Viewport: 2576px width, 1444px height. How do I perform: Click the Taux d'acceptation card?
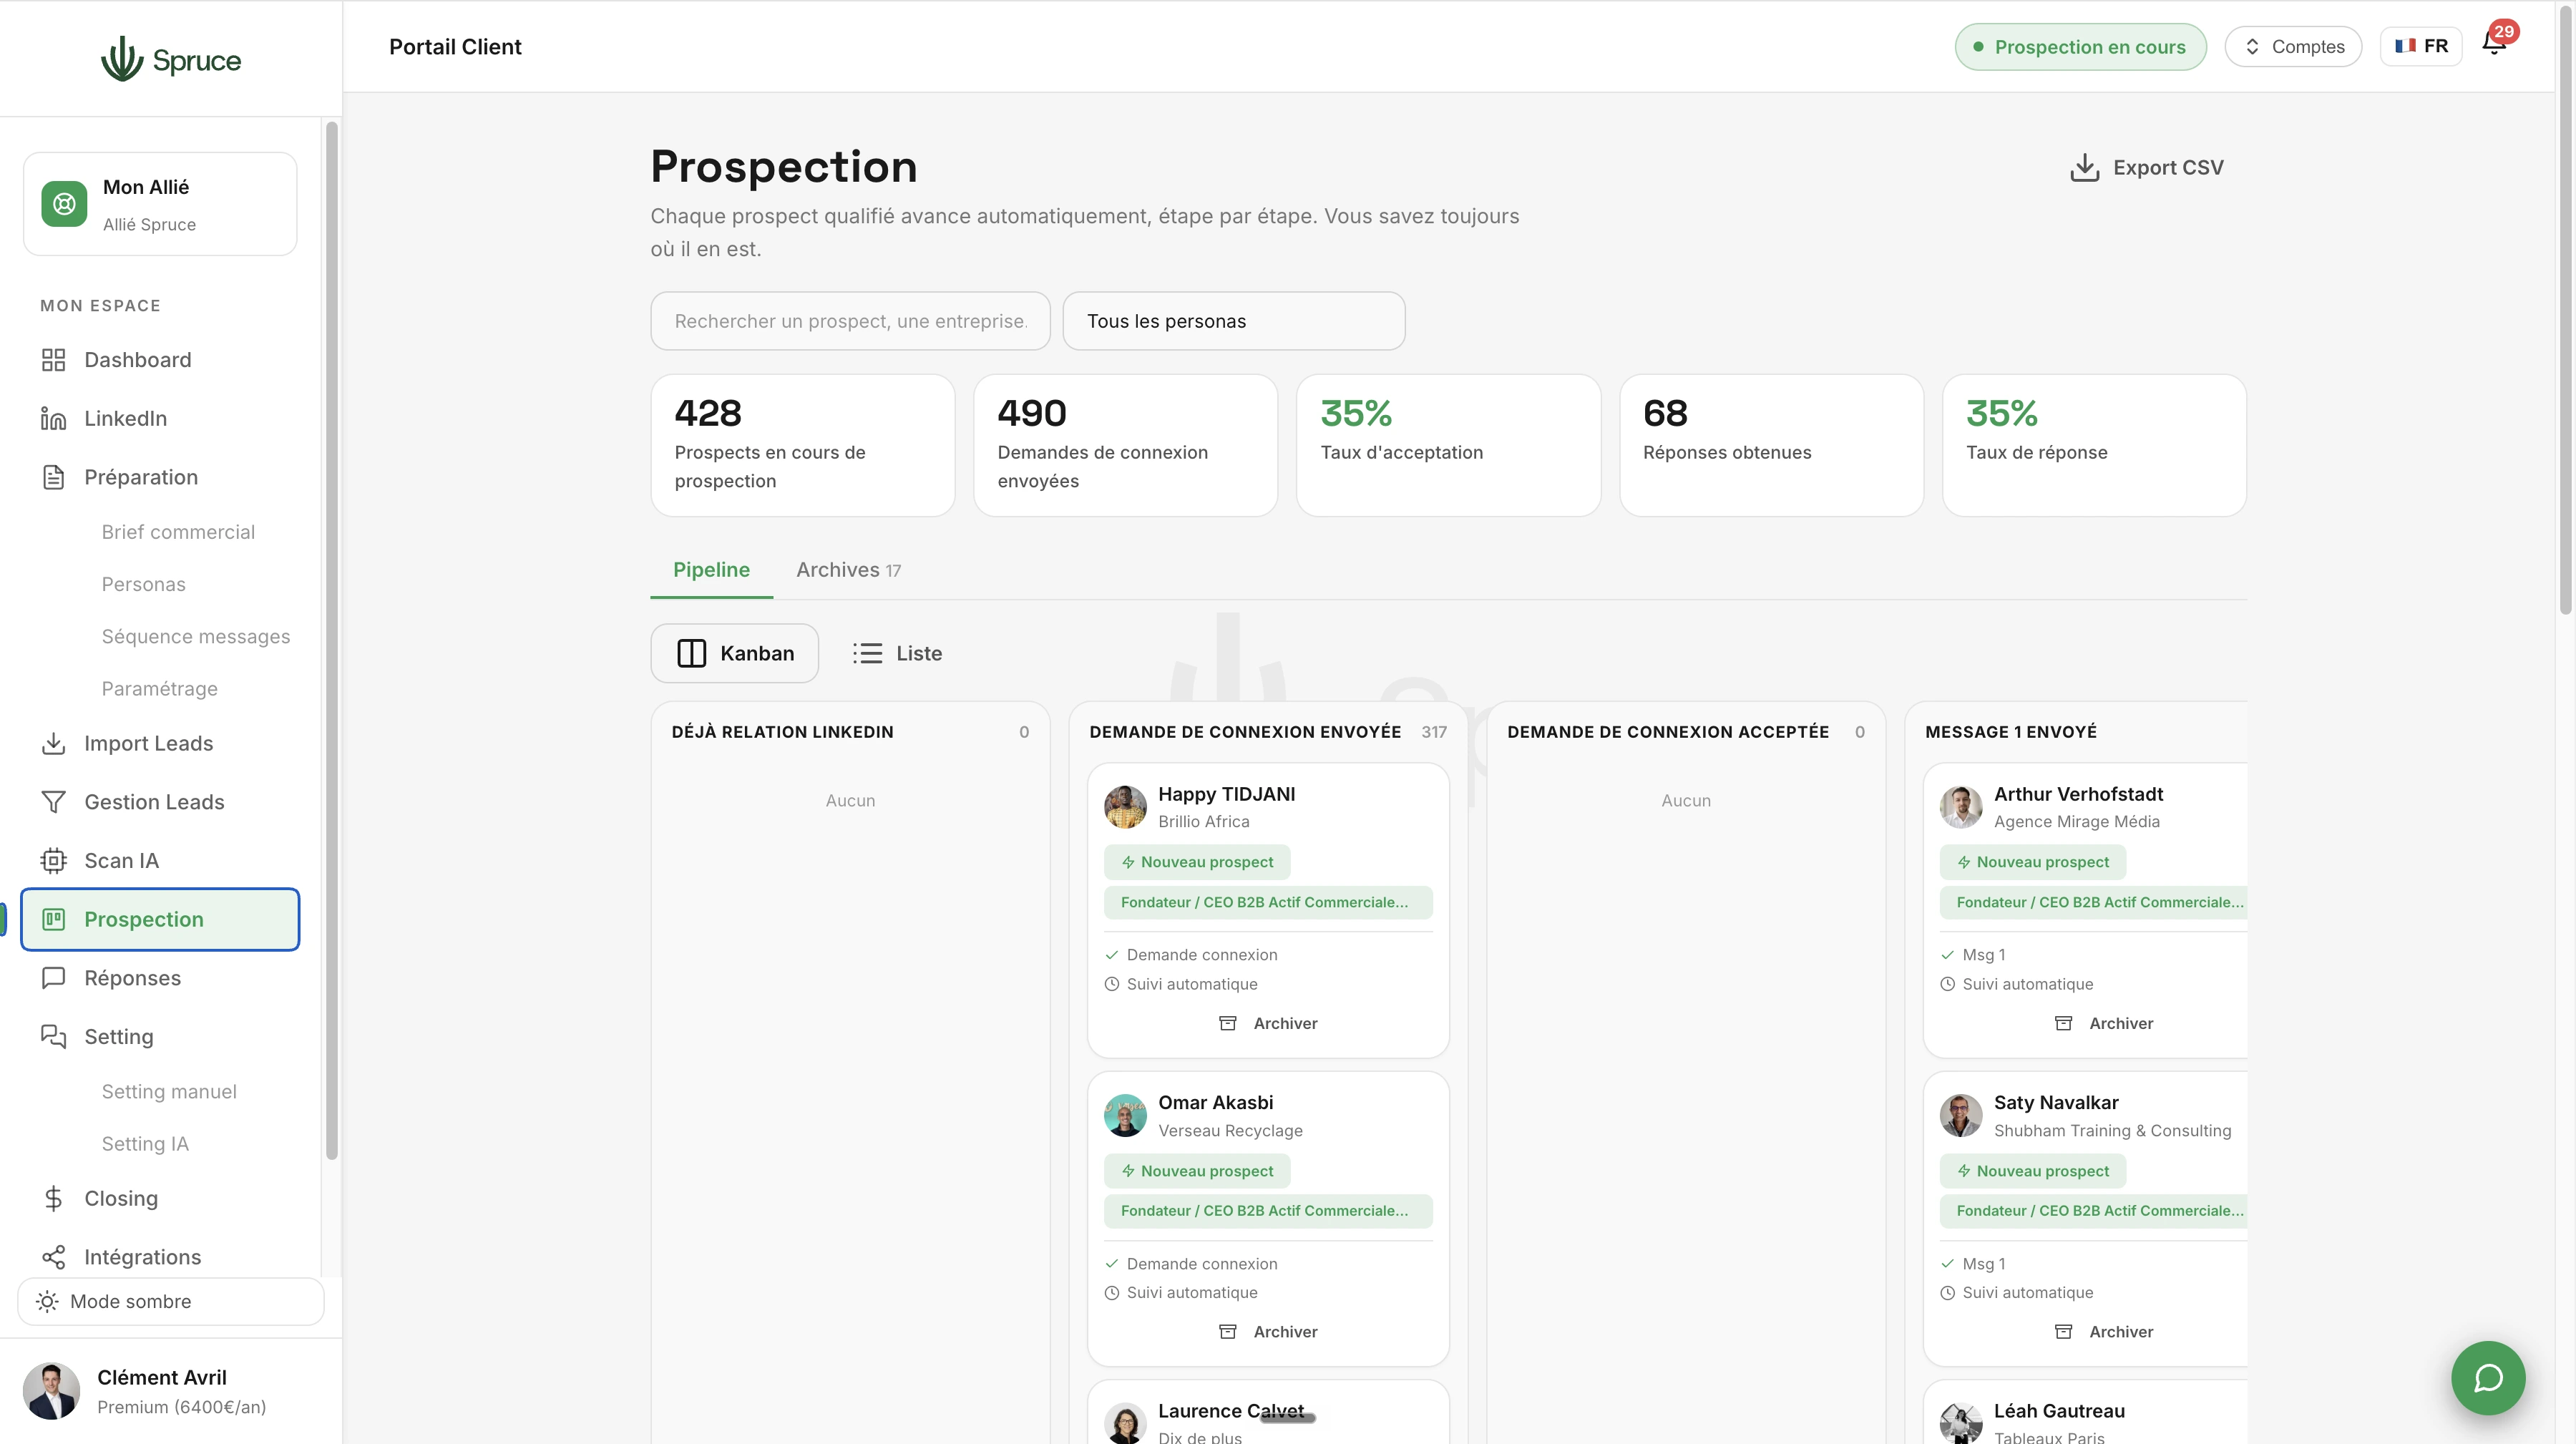click(x=1449, y=445)
